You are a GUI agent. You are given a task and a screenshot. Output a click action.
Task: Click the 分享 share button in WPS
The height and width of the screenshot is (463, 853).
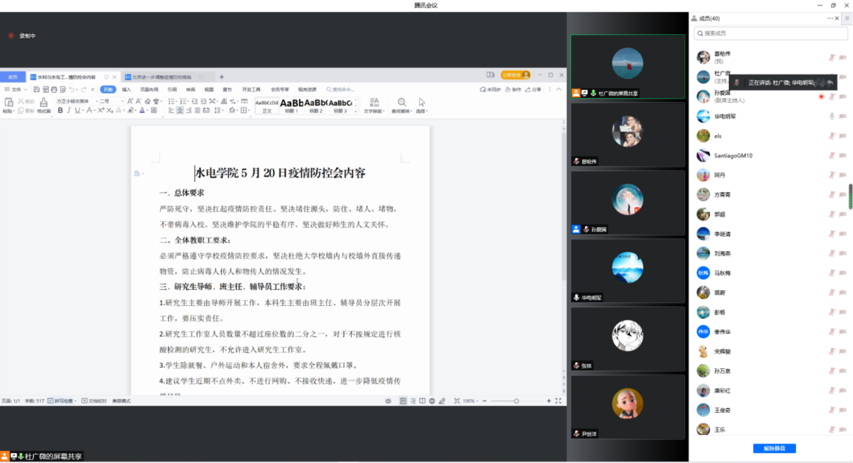(x=533, y=90)
